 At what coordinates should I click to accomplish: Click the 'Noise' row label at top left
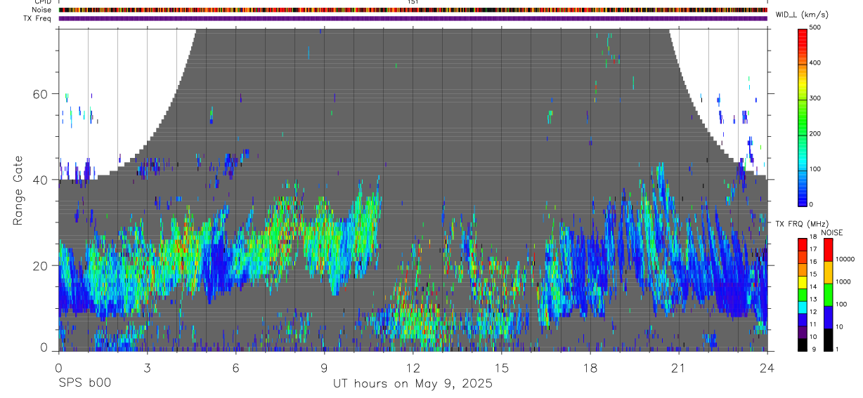point(42,10)
